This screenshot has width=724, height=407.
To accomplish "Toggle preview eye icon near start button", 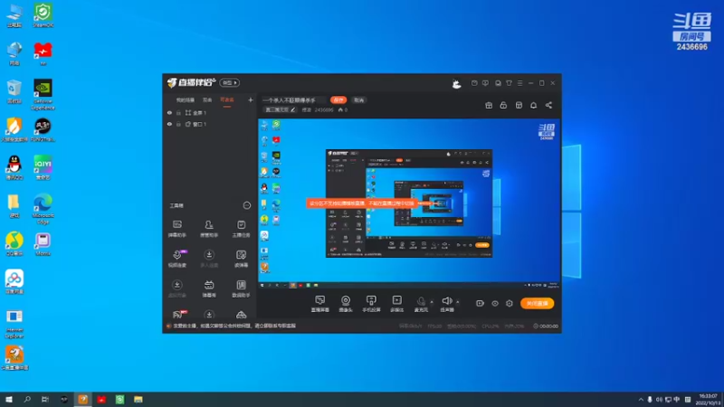I will (x=495, y=303).
